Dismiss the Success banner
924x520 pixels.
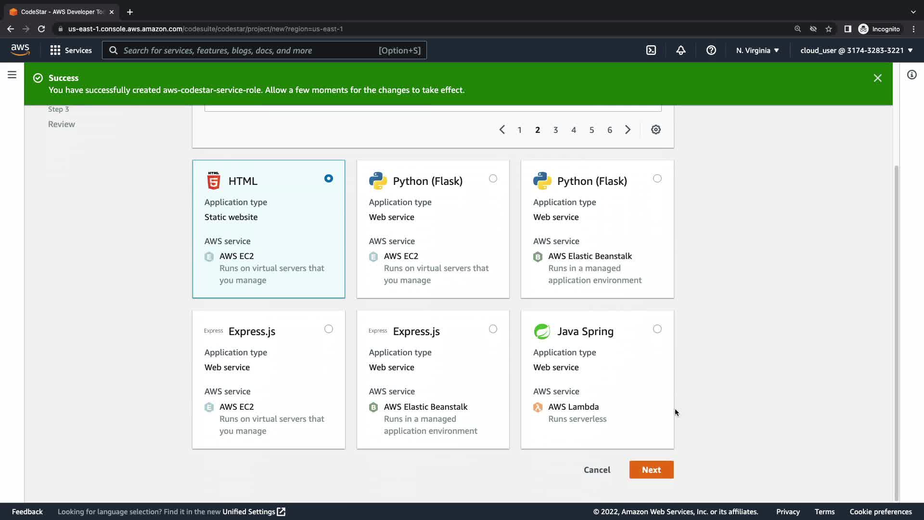[x=877, y=78]
